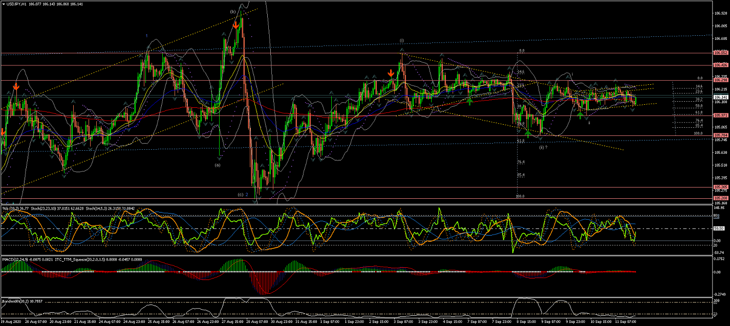The height and width of the screenshot is (326, 730).
Task: Click the current price label 106.141
Action: coord(721,97)
